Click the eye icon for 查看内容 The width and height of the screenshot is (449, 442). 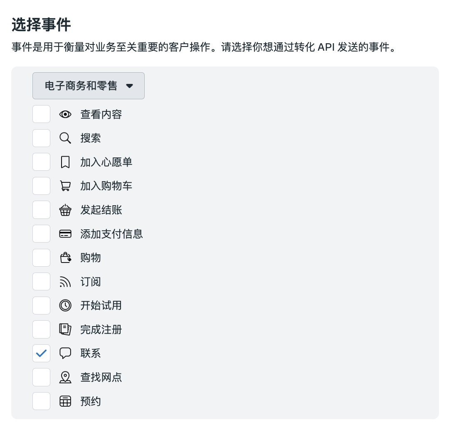pyautogui.click(x=65, y=114)
